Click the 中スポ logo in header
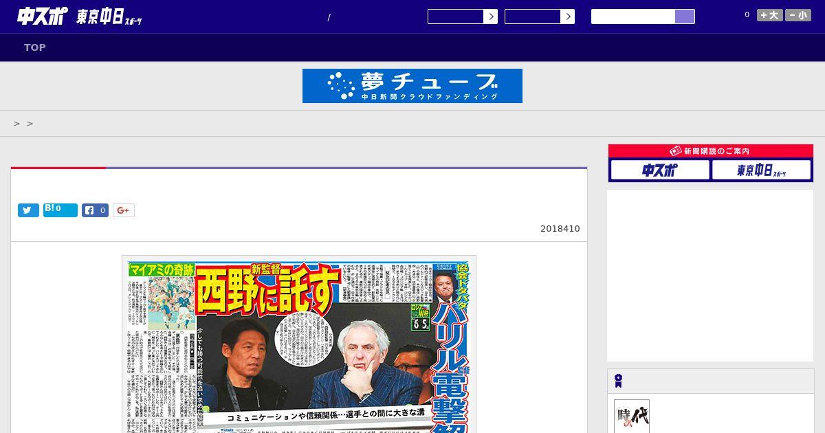Viewport: 825px width, 433px height. (43, 16)
